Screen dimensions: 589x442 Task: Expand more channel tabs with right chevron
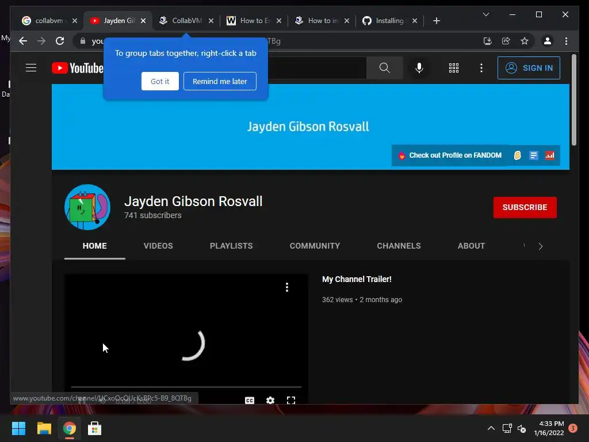541,246
